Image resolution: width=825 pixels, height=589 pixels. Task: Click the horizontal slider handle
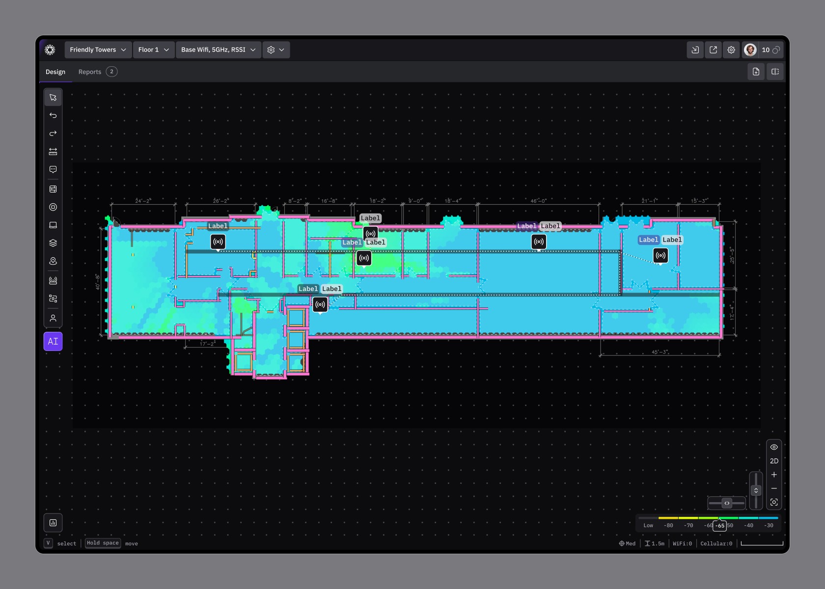click(x=727, y=503)
